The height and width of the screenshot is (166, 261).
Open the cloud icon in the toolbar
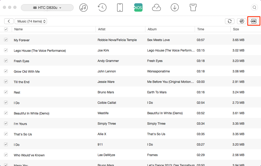click(156, 8)
